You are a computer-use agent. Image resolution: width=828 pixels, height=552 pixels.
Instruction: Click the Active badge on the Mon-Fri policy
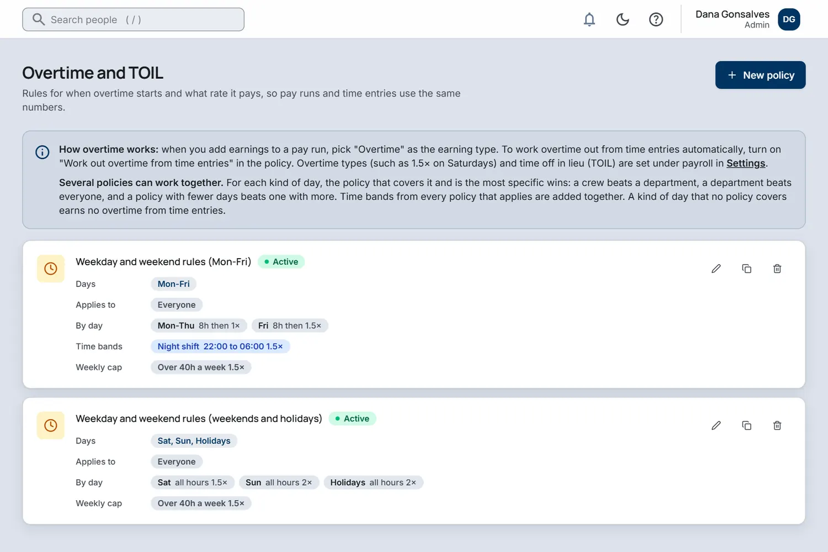coord(281,262)
